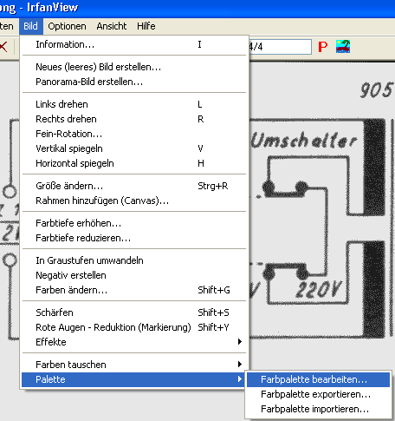Select In Graustufen umwandeln
395x421 pixels.
[134, 260]
